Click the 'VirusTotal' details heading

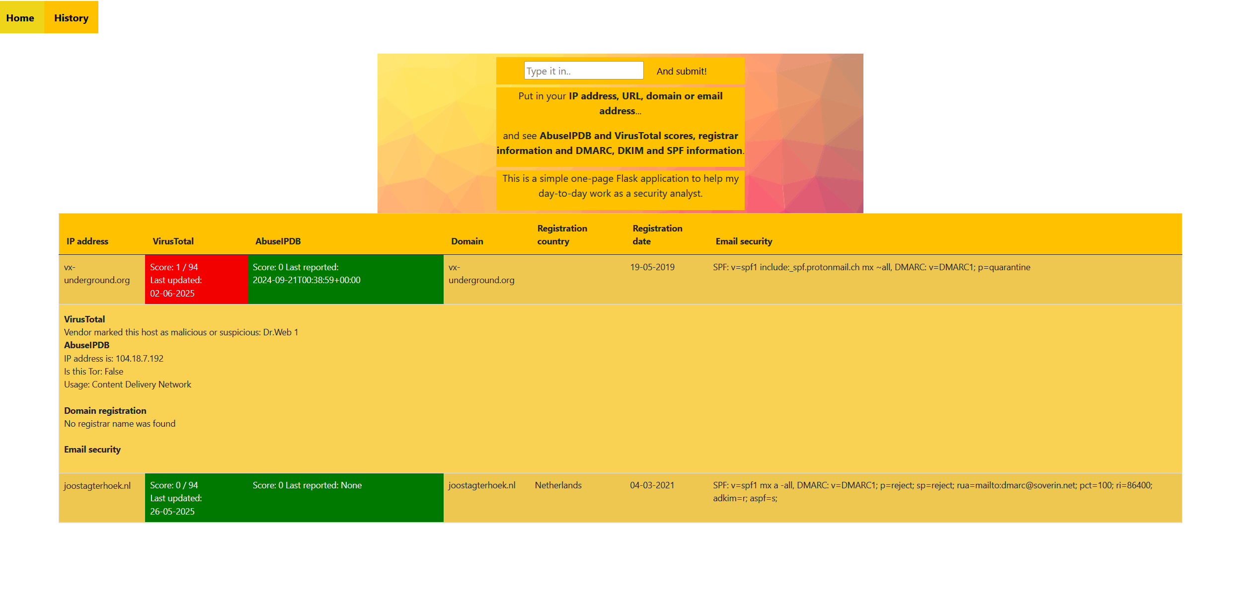84,319
